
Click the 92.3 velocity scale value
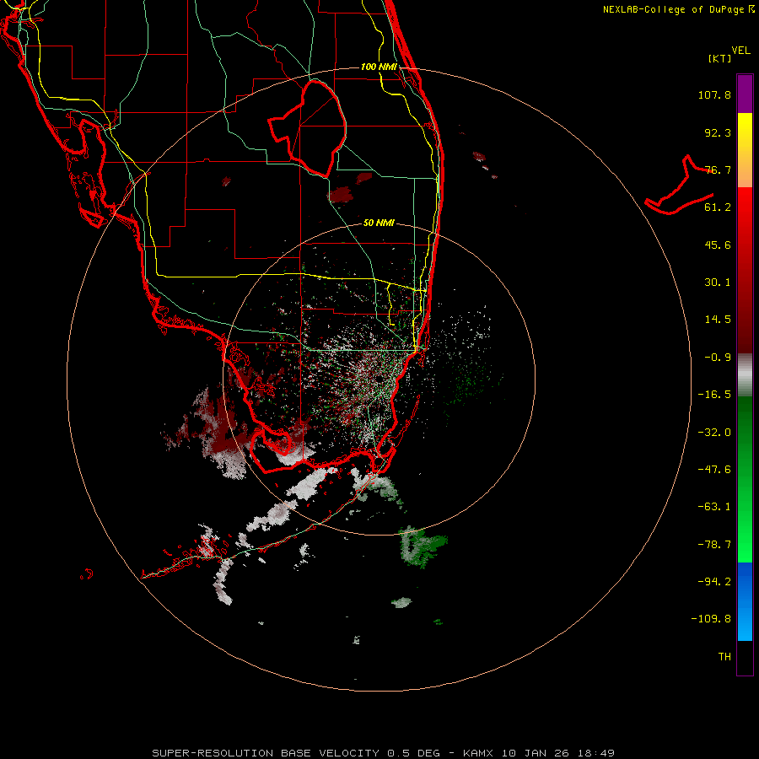718,132
